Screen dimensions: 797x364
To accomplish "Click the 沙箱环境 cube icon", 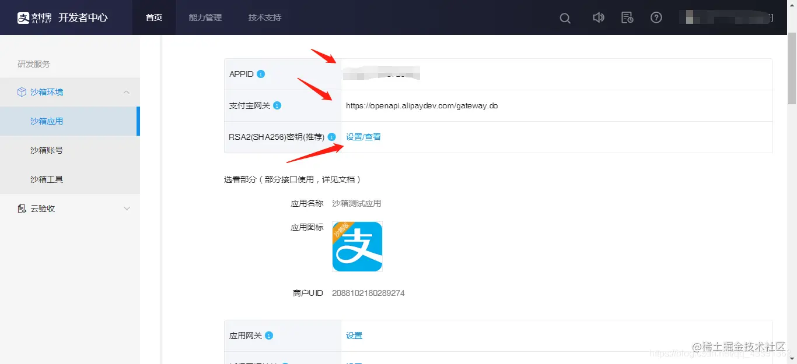I will (22, 92).
